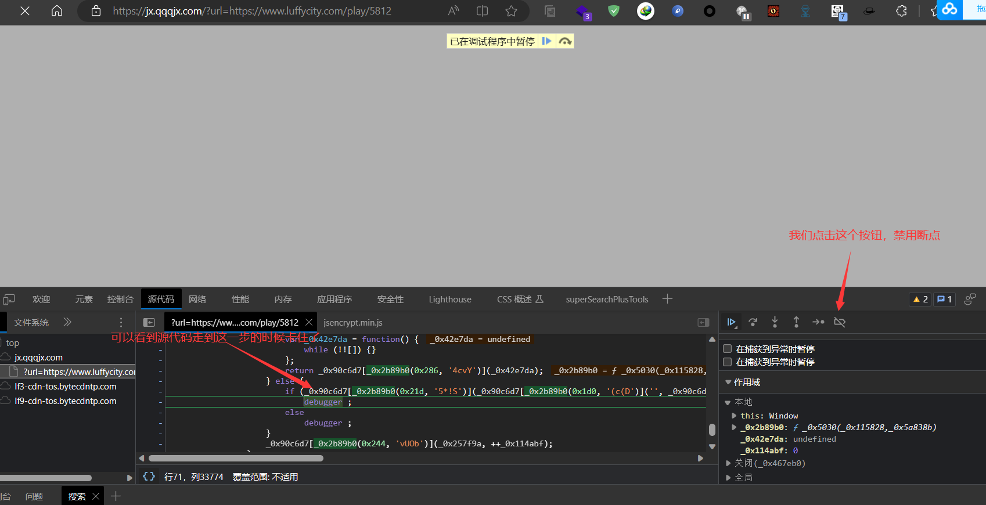Click the navigator pane horizontal scrollbar
986x505 pixels.
point(46,478)
